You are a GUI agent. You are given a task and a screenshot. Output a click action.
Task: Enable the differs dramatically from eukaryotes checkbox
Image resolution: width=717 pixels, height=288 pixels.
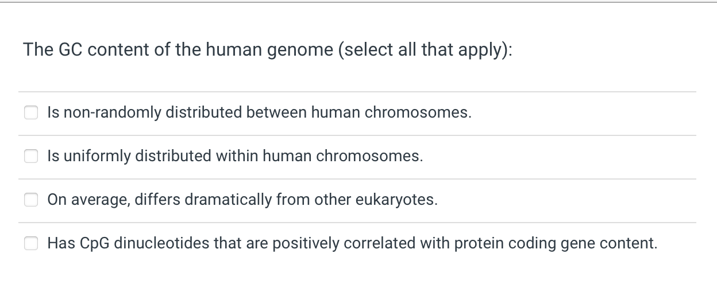point(31,200)
